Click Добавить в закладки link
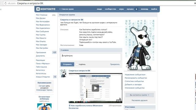Image resolution: width=196 pixels, height=110 pixels. click(133, 85)
